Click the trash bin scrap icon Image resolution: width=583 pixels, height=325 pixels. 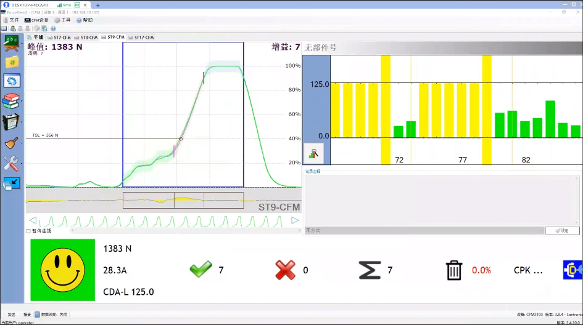pyautogui.click(x=454, y=270)
